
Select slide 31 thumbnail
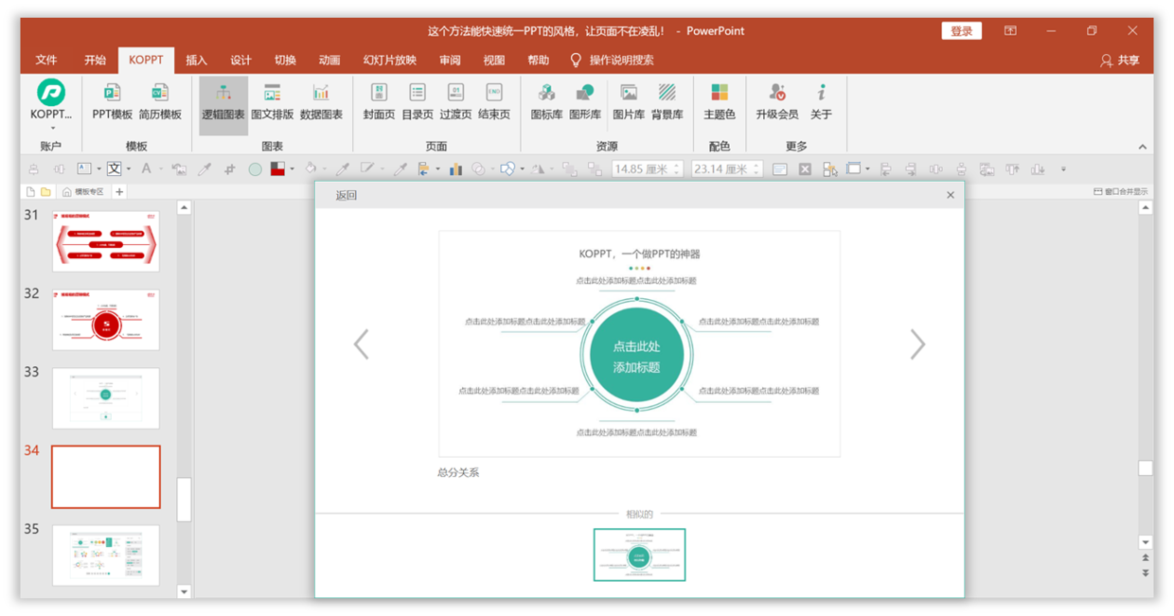coord(106,241)
